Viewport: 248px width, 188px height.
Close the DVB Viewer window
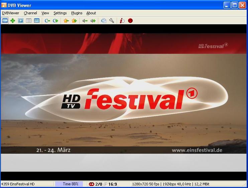tap(242, 5)
